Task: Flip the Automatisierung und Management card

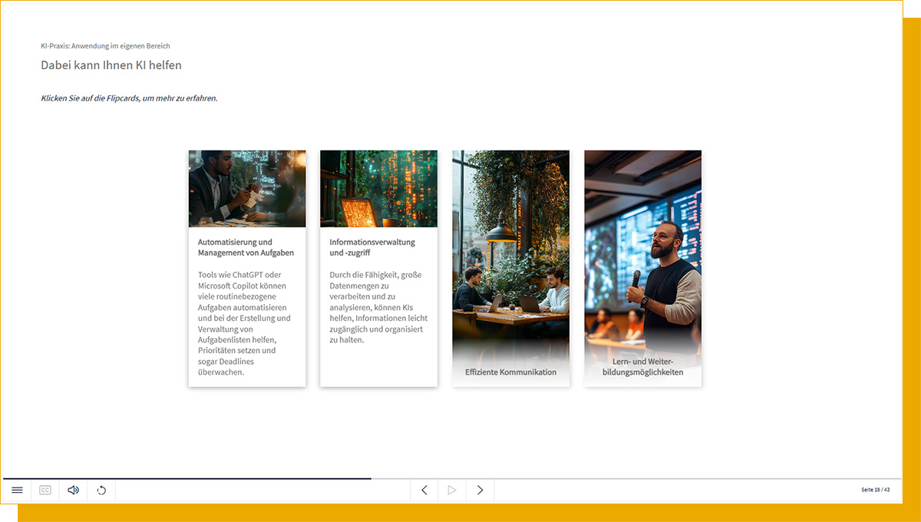Action: (247, 269)
